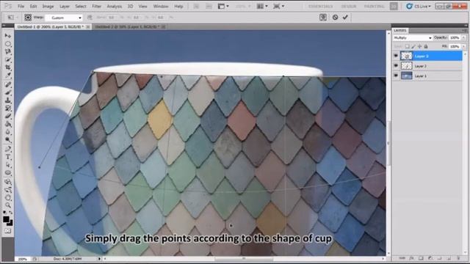
Task: Toggle lock all for layer
Action: coord(426,46)
